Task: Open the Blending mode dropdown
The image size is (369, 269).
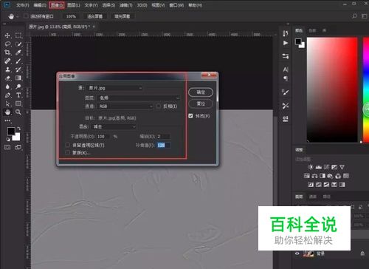Action: [x=114, y=126]
